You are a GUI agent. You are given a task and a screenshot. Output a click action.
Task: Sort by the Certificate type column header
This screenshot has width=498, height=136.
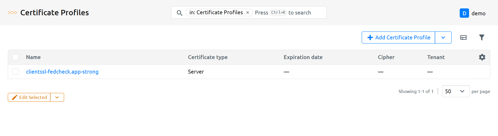click(x=208, y=57)
